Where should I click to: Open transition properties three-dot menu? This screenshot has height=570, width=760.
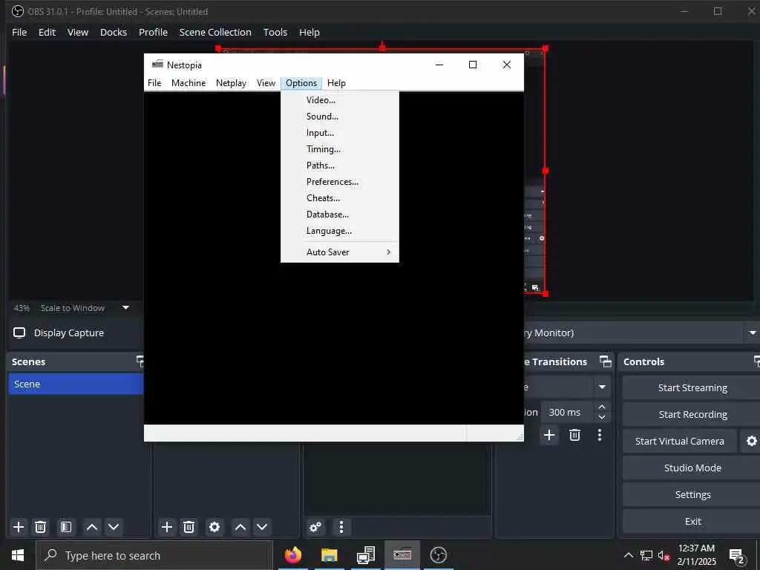600,435
